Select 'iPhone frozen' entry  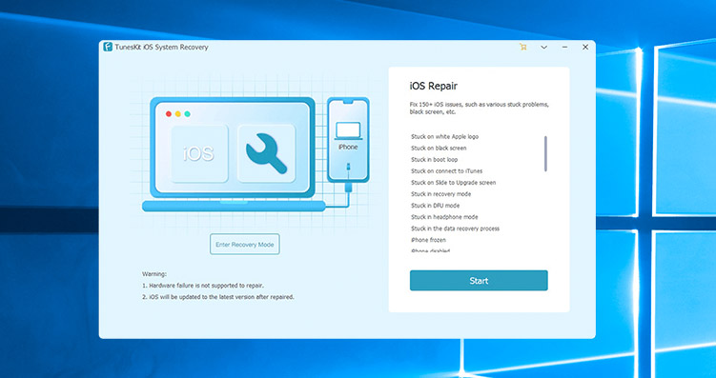(x=428, y=240)
